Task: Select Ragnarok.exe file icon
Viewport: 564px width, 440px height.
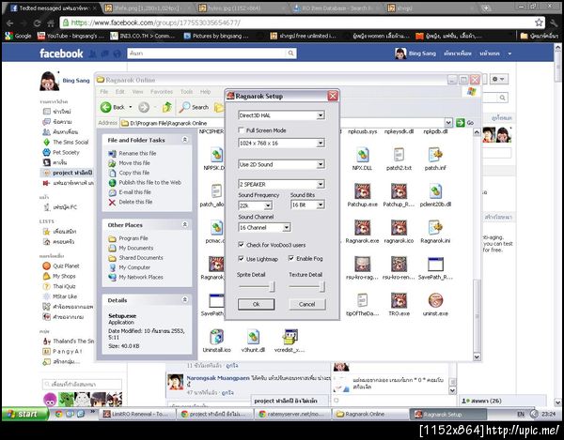Action: 362,228
